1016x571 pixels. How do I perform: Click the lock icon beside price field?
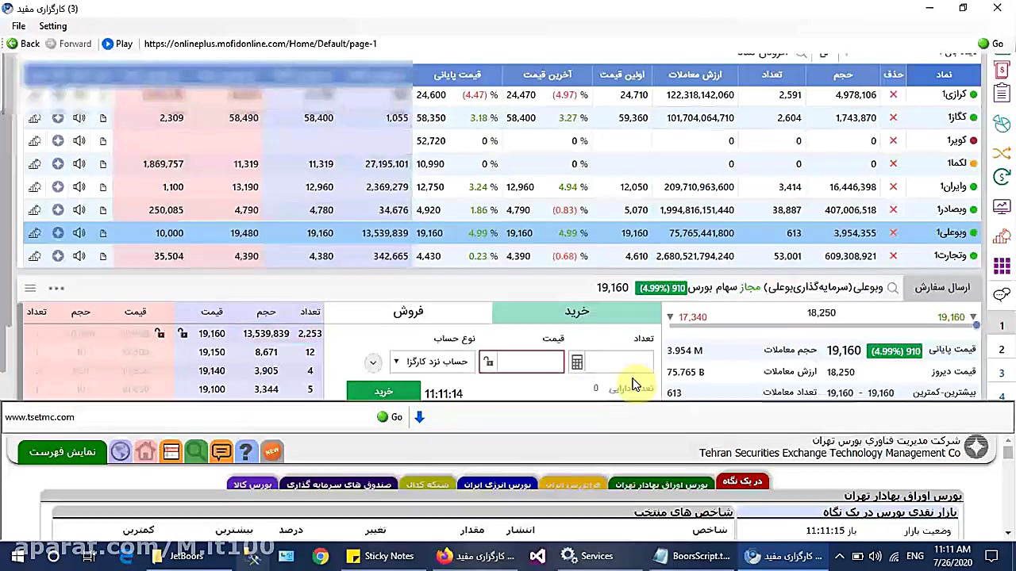tap(488, 362)
